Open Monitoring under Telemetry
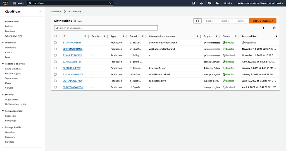 (x=11, y=47)
